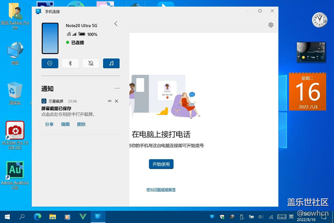Toggle the phone's silent bell button
The width and height of the screenshot is (334, 223).
pyautogui.click(x=91, y=63)
